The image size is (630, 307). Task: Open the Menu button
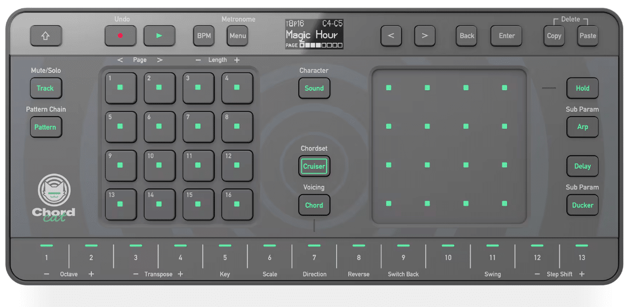[x=237, y=36]
